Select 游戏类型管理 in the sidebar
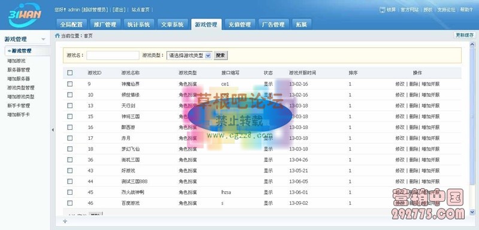Image resolution: width=479 pixels, height=230 pixels. [21, 88]
